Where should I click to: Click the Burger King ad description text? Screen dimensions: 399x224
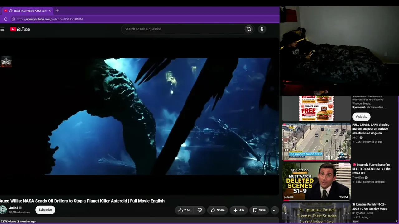pyautogui.click(x=368, y=100)
